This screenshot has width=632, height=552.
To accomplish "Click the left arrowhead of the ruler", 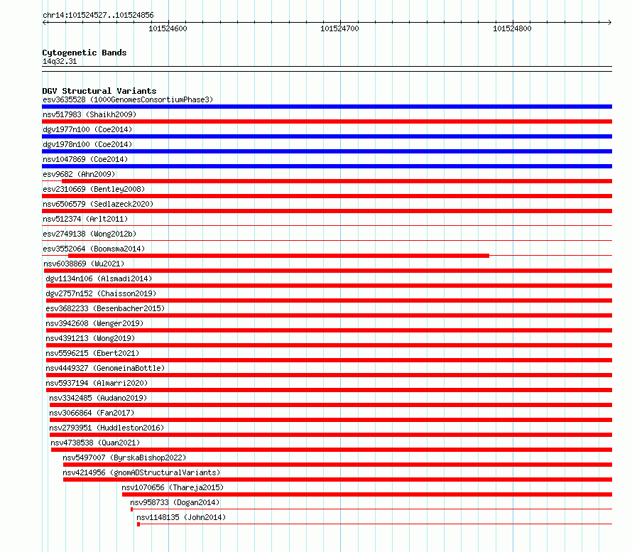I will (x=44, y=22).
